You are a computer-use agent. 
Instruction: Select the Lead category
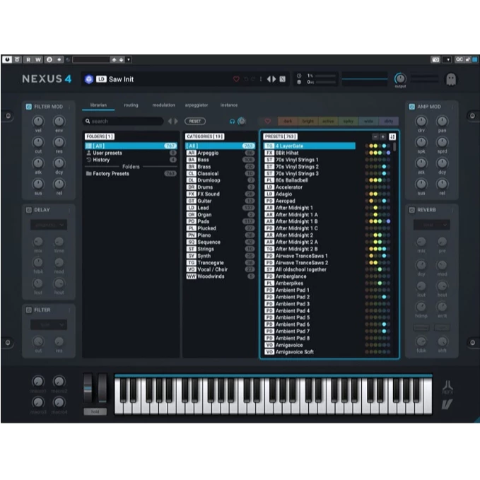(220, 208)
